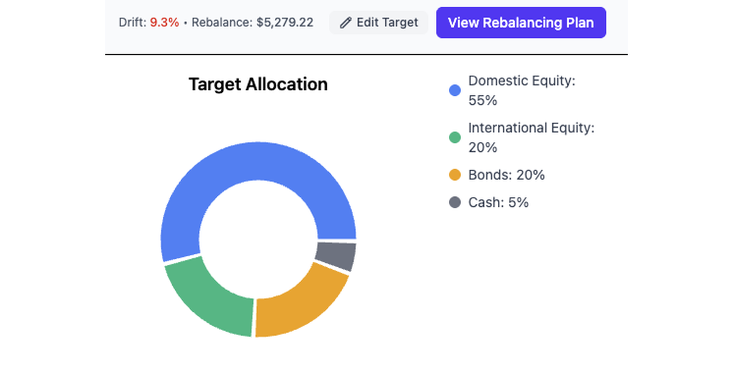Click the blue Domestic Equity legend dot
Image resolution: width=733 pixels, height=374 pixels.
(x=454, y=90)
